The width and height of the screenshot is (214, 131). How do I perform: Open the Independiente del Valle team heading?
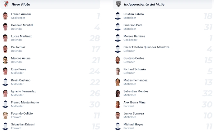click(x=144, y=4)
